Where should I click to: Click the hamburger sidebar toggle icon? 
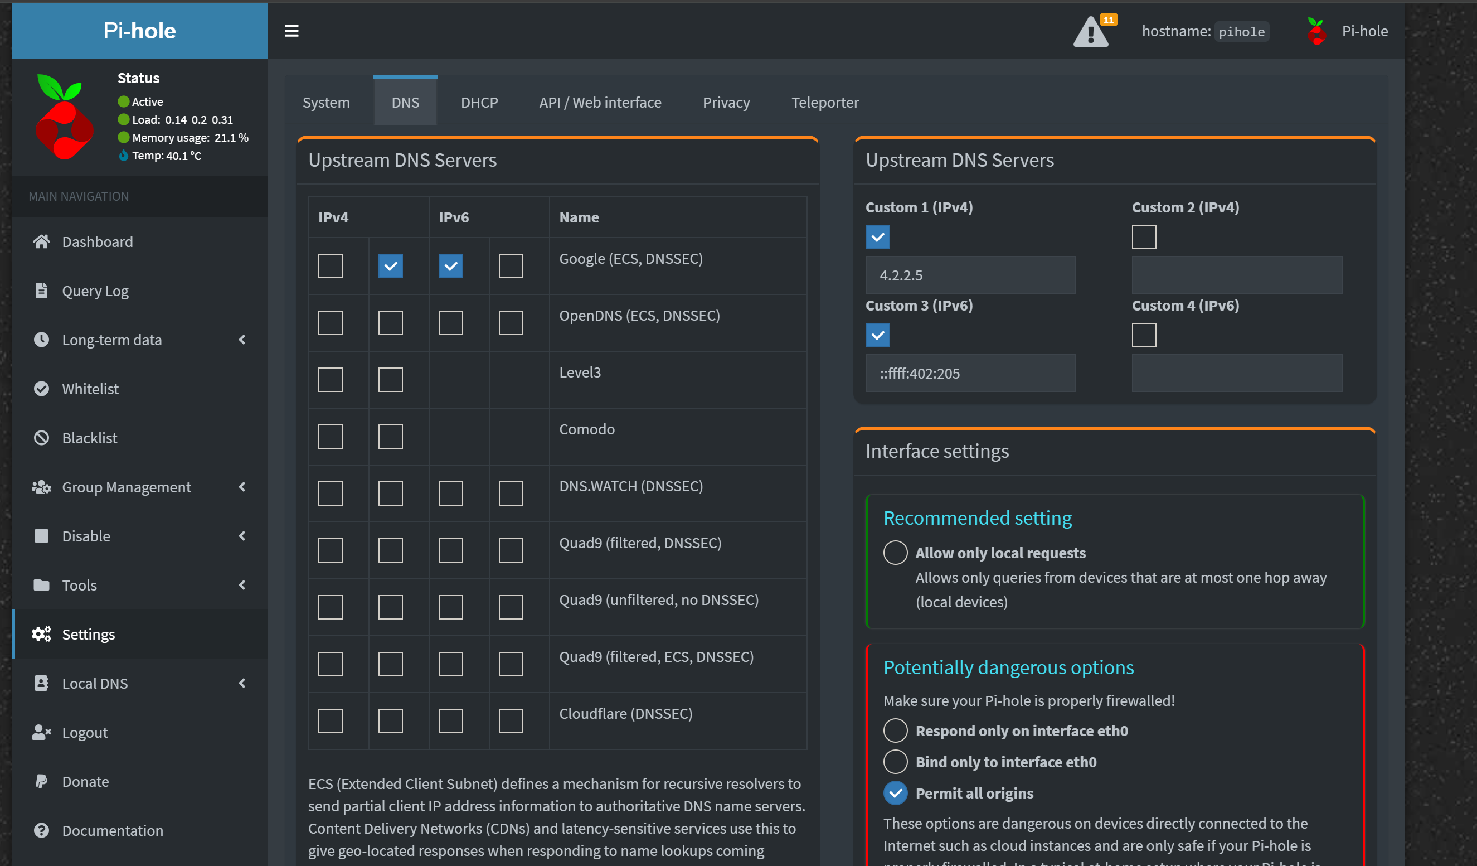[291, 31]
